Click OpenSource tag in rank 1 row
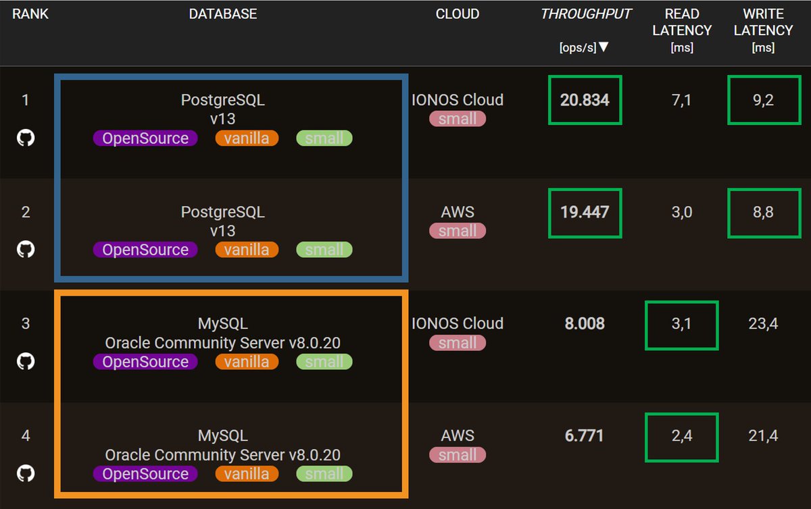Image resolution: width=811 pixels, height=509 pixels. click(145, 138)
